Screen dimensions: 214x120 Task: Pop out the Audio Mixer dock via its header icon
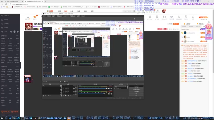click(113, 84)
